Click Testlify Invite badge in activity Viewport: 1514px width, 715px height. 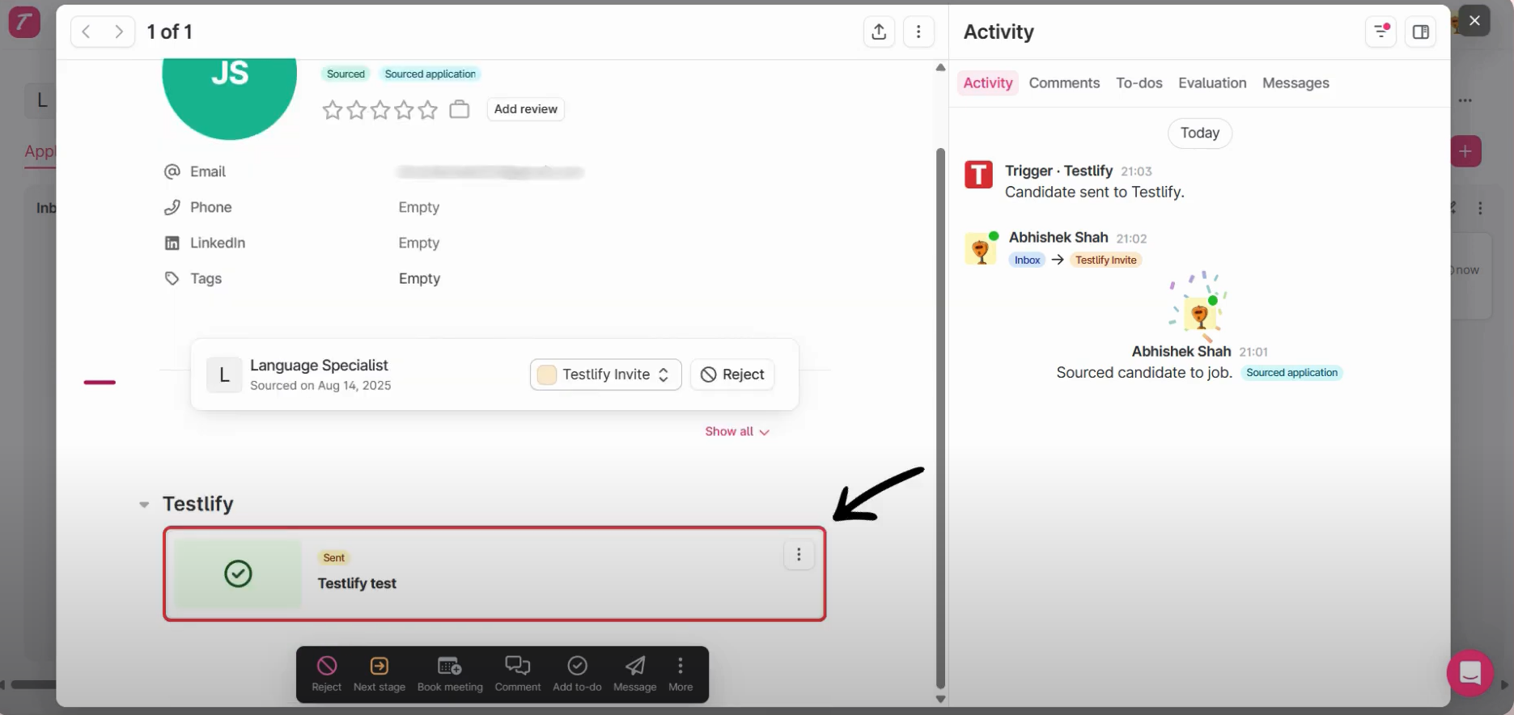tap(1105, 260)
